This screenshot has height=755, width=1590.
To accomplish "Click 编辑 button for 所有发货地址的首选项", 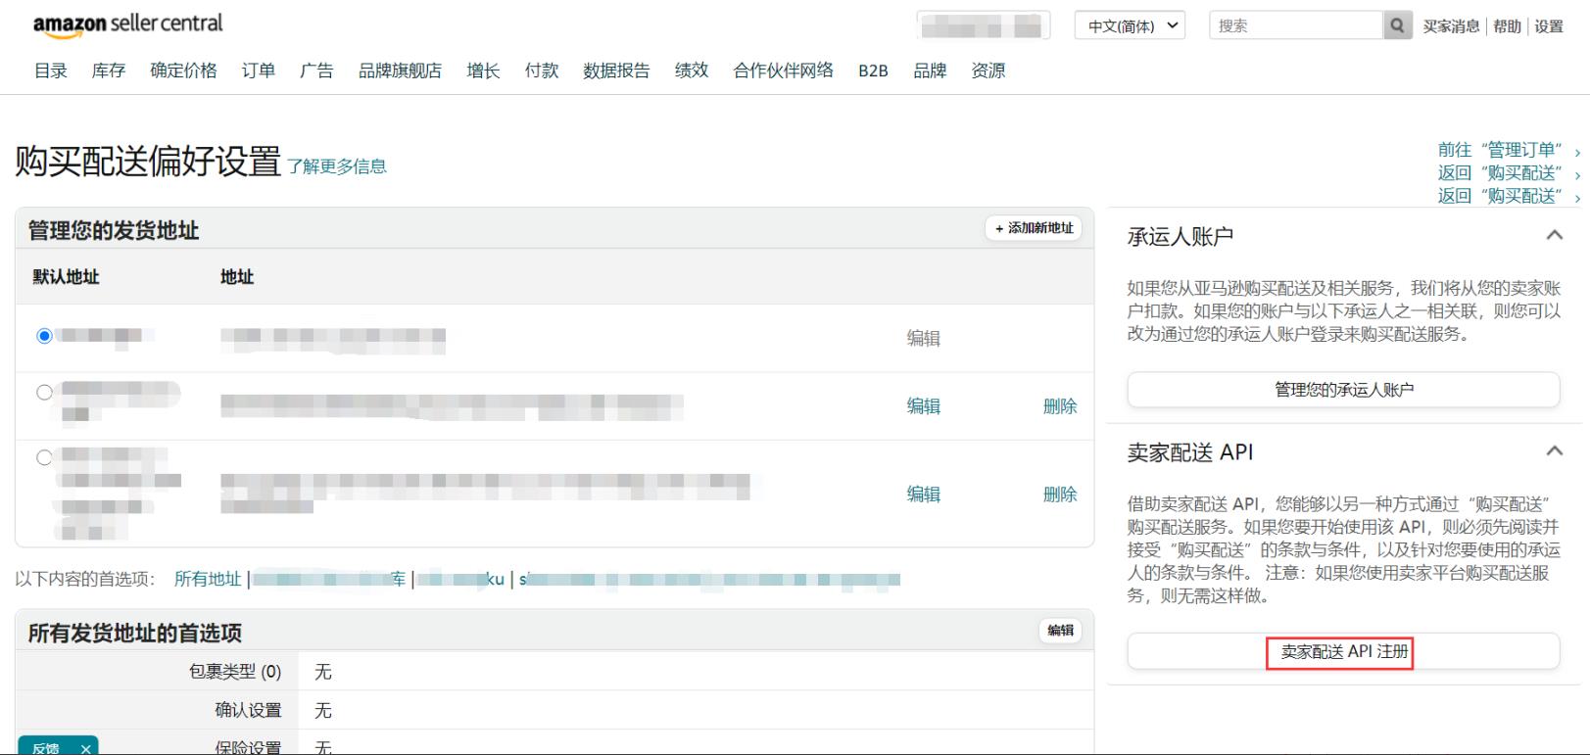I will pyautogui.click(x=1061, y=631).
